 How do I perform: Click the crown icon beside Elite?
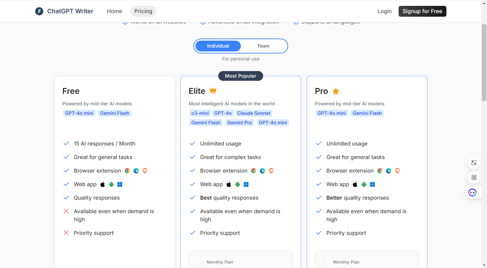[213, 91]
